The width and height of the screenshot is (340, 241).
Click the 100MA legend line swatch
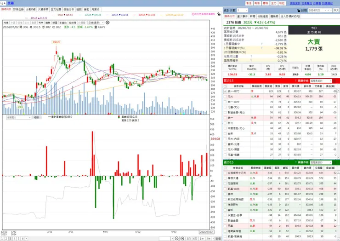(x=161, y=15)
